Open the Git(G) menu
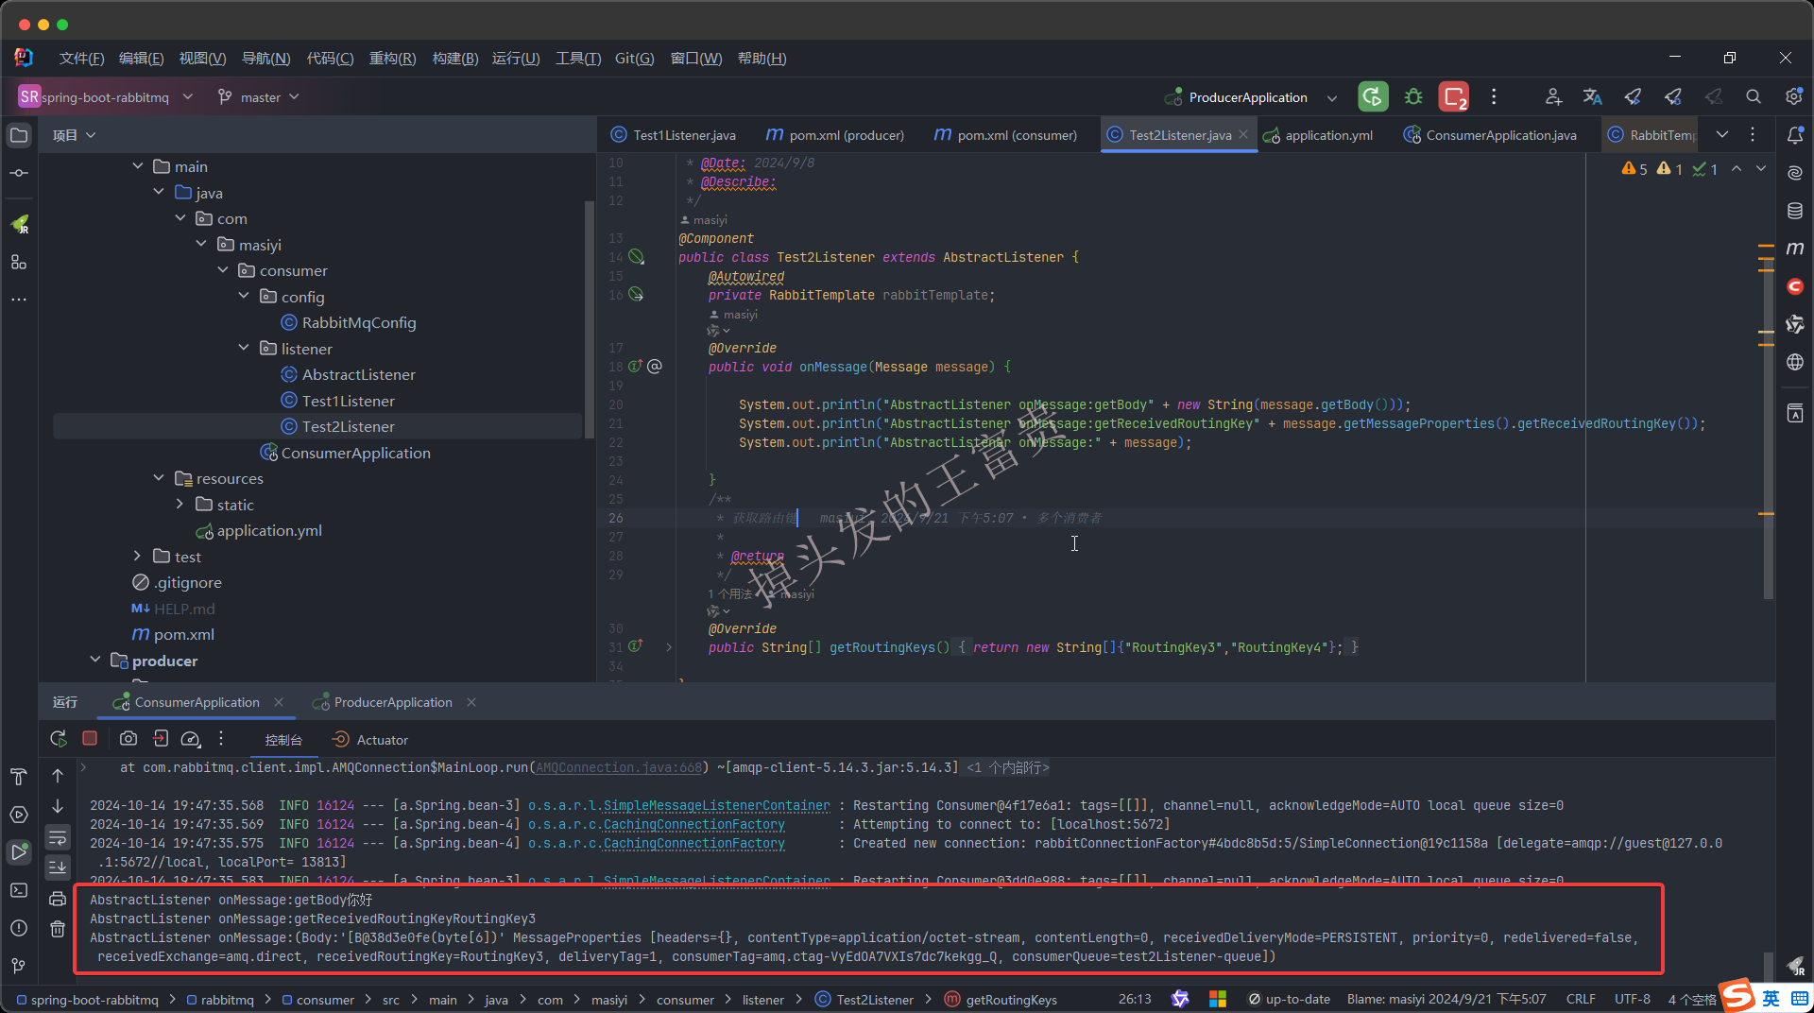The image size is (1814, 1013). [x=635, y=58]
